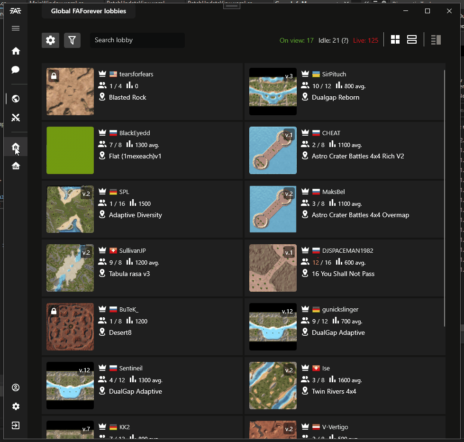The width and height of the screenshot is (464, 442).
Task: Open Astro Crater Battles Overmap thumbnail
Action: pyautogui.click(x=273, y=209)
